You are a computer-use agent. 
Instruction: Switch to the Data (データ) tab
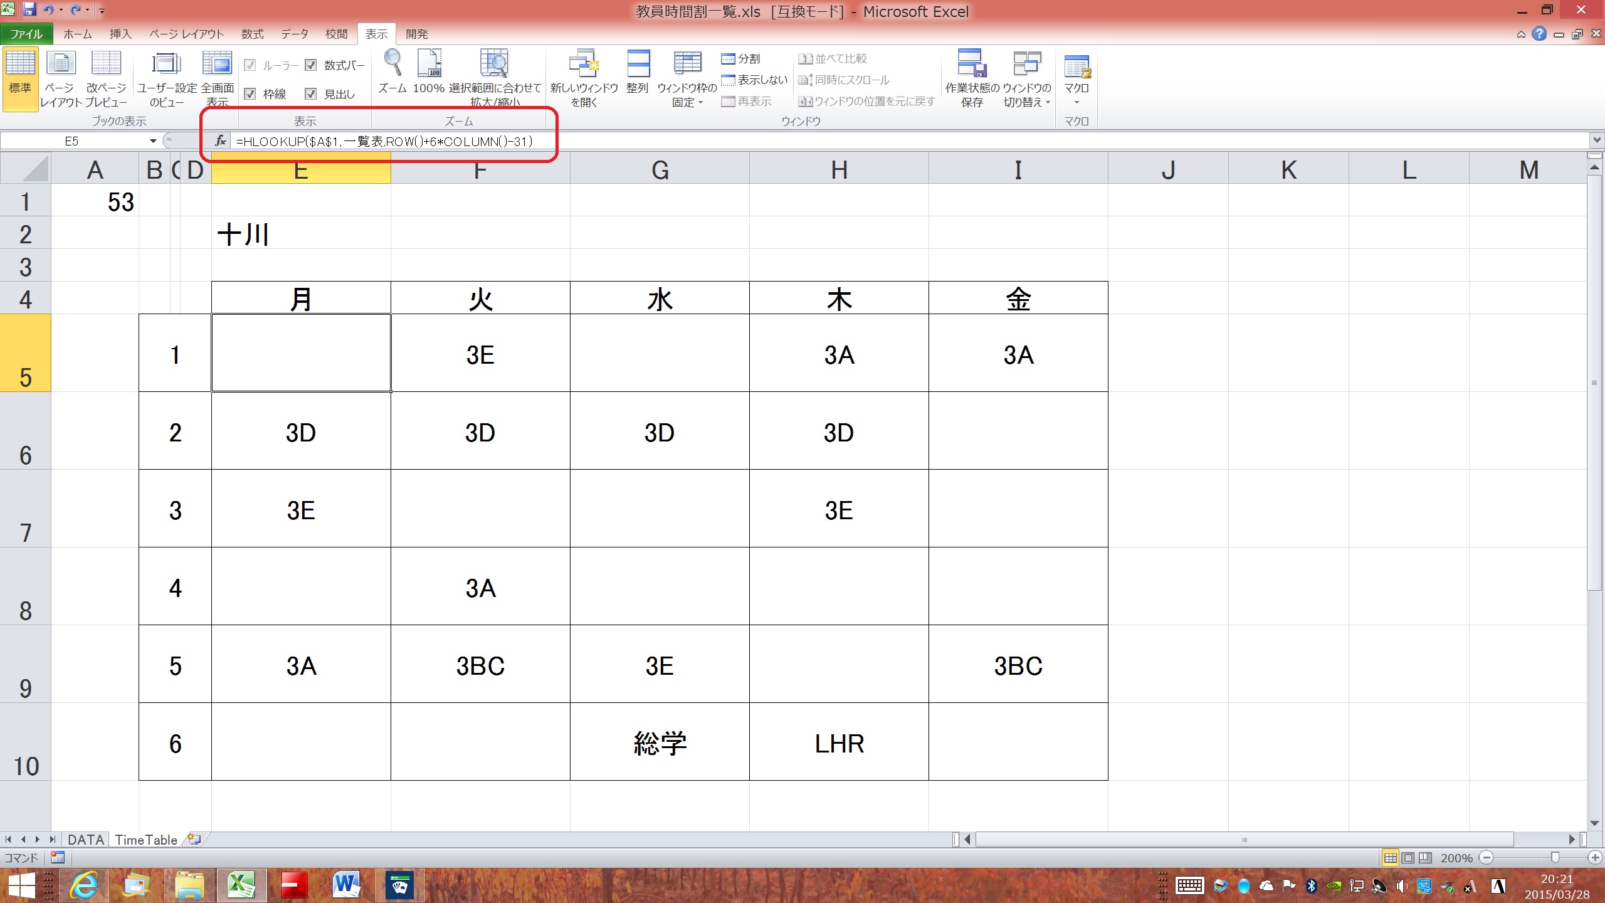pos(295,34)
